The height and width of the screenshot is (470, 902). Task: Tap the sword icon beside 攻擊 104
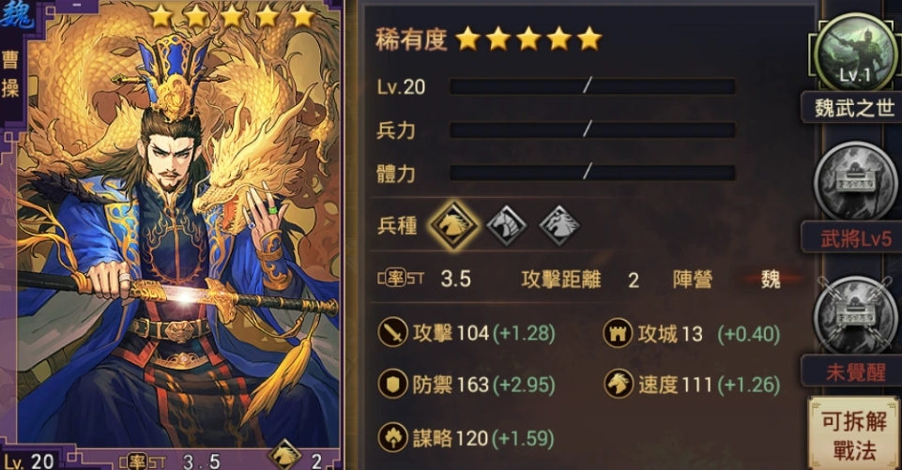tap(393, 332)
